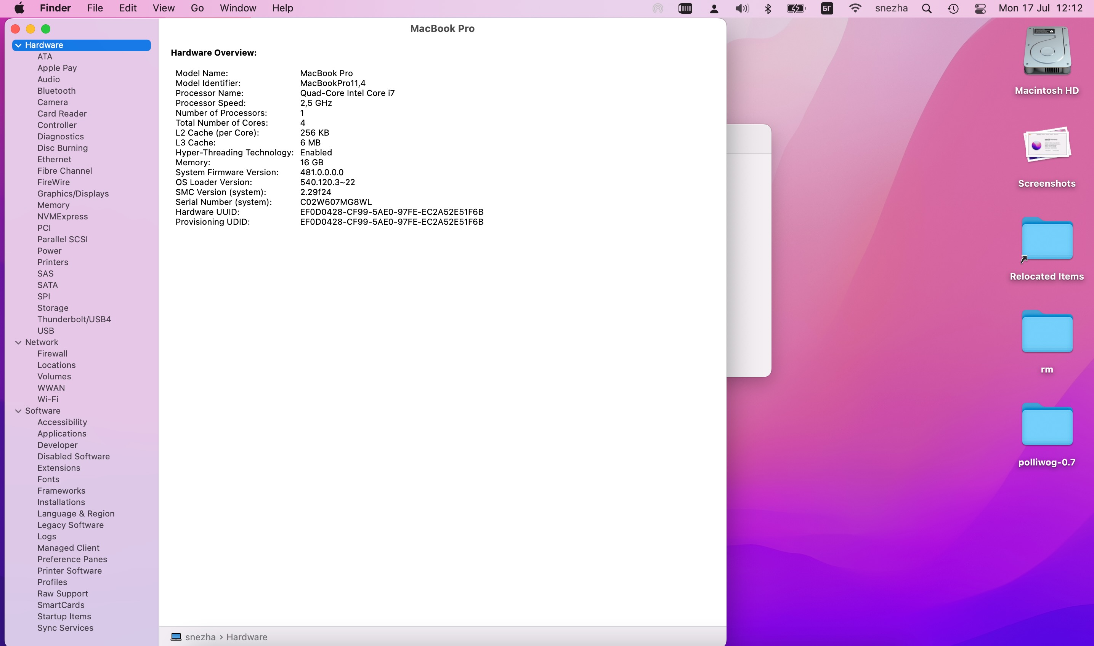
Task: Open the View menu
Action: (x=163, y=8)
